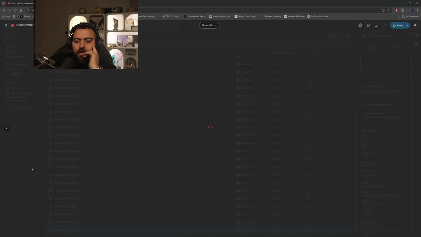Screen dimensions: 421x237
Task: Expand the Share button dropdown arrow
Action: coord(407,25)
